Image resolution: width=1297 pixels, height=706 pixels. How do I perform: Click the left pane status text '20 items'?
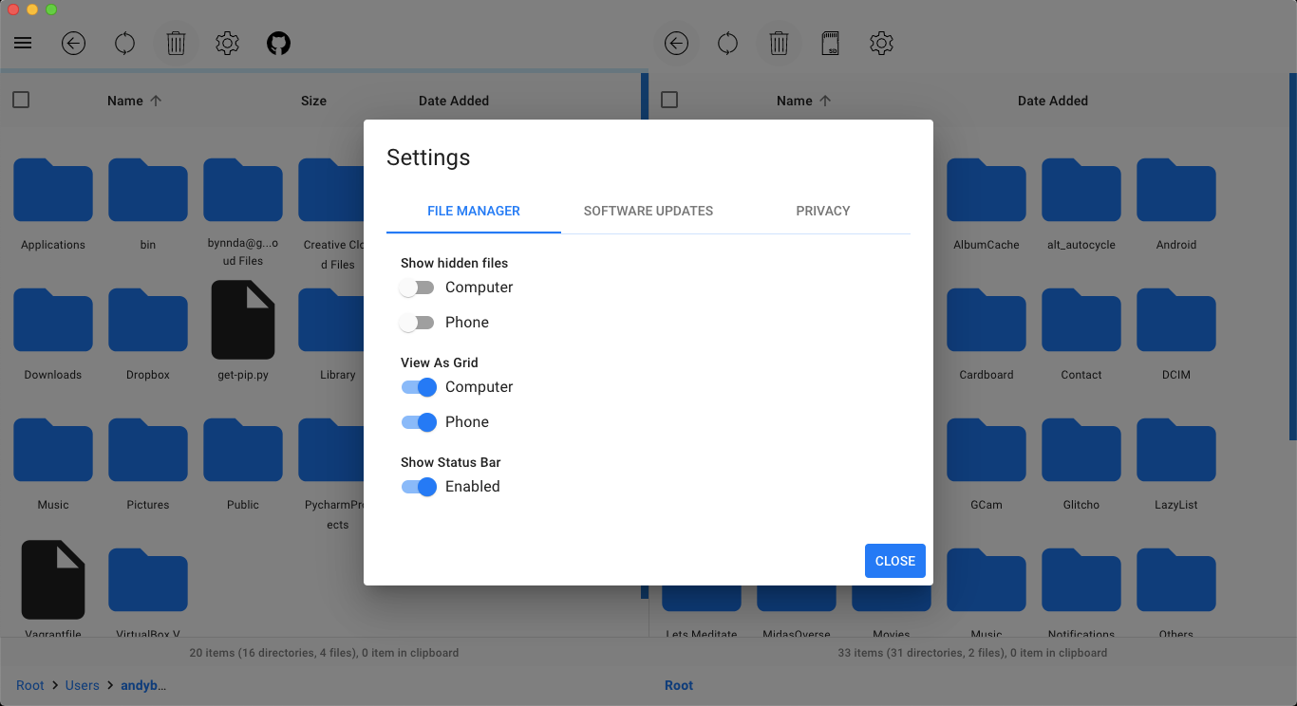click(x=324, y=653)
